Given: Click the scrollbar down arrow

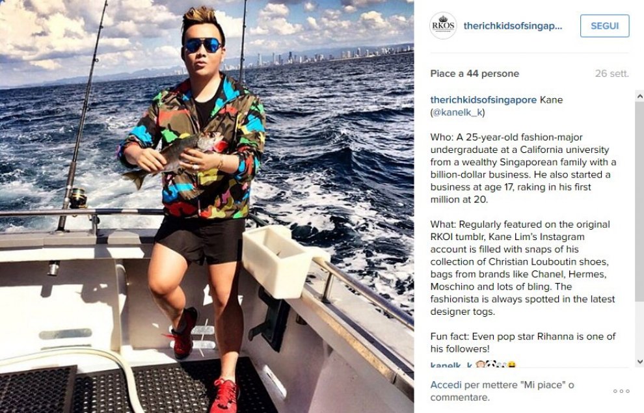Looking at the screenshot, I should pos(639,361).
